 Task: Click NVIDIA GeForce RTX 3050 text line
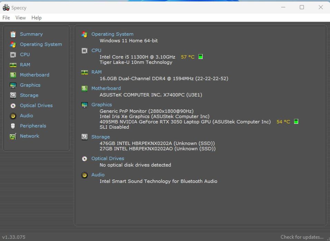point(185,122)
